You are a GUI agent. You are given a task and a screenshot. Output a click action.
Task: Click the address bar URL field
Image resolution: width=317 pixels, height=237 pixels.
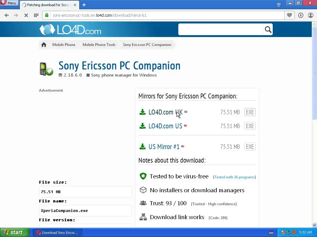[163, 15]
